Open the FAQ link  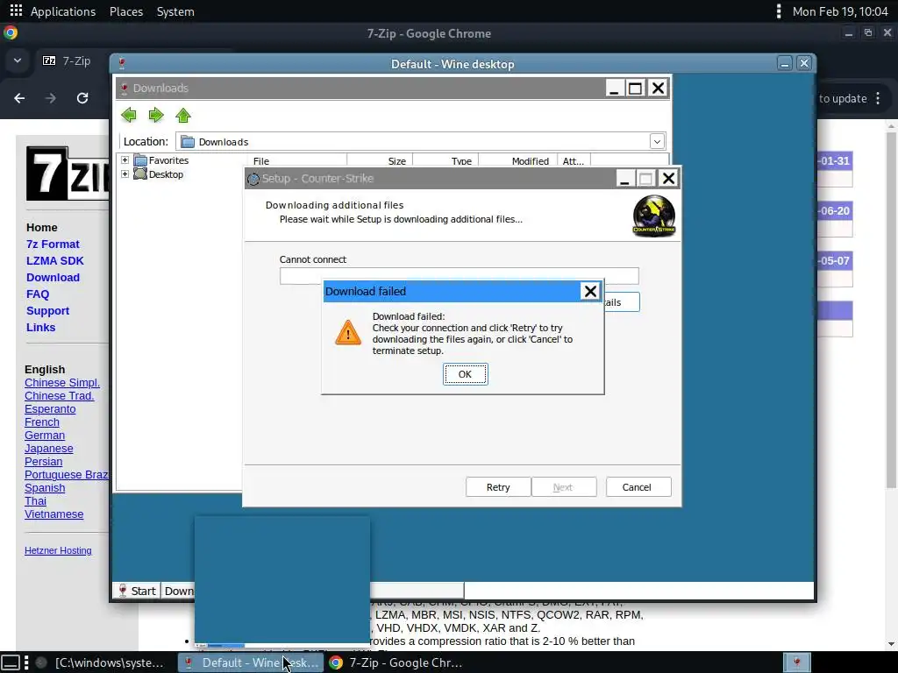38,294
